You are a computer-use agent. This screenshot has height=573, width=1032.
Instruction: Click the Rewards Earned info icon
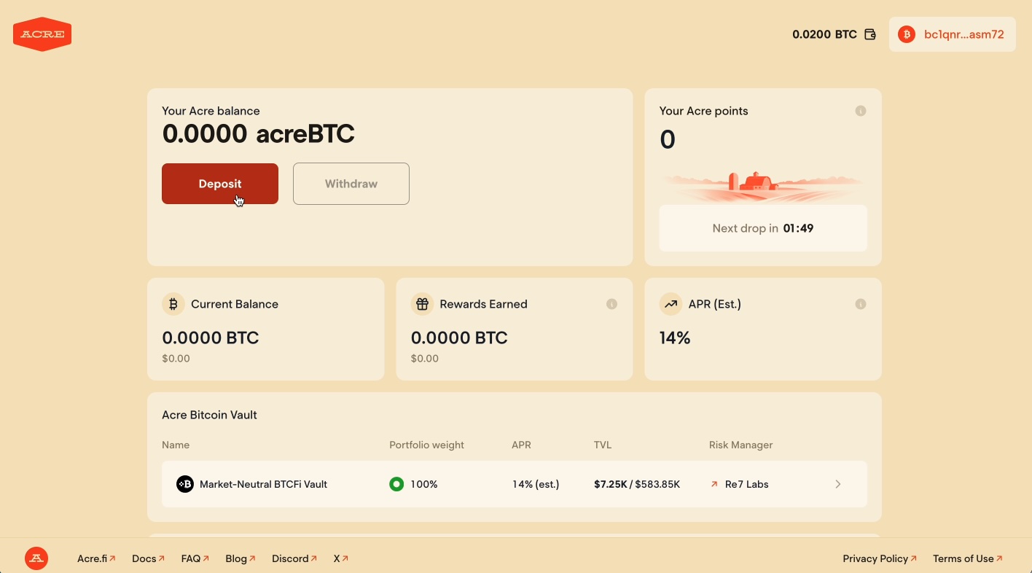point(611,304)
